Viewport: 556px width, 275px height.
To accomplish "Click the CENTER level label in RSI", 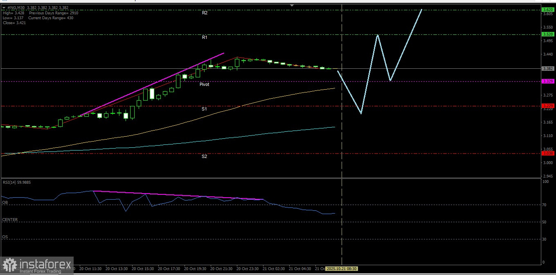I will [x=10, y=220].
